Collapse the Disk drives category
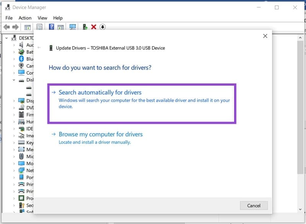The height and width of the screenshot is (224, 306). pyautogui.click(x=14, y=80)
